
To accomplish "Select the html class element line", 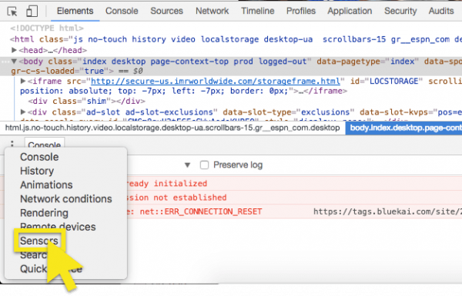I will point(236,39).
